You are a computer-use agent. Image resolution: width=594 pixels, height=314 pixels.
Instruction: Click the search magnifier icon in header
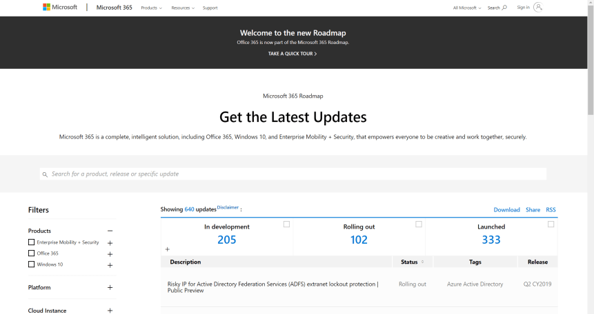(x=504, y=8)
